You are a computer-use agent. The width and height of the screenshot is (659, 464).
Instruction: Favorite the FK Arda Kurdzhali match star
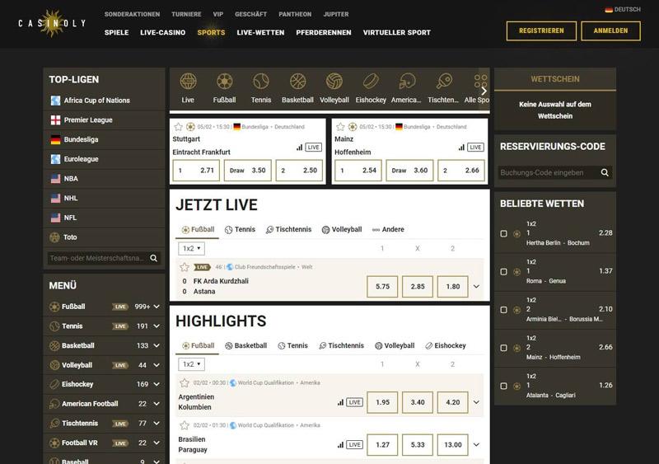tap(184, 267)
